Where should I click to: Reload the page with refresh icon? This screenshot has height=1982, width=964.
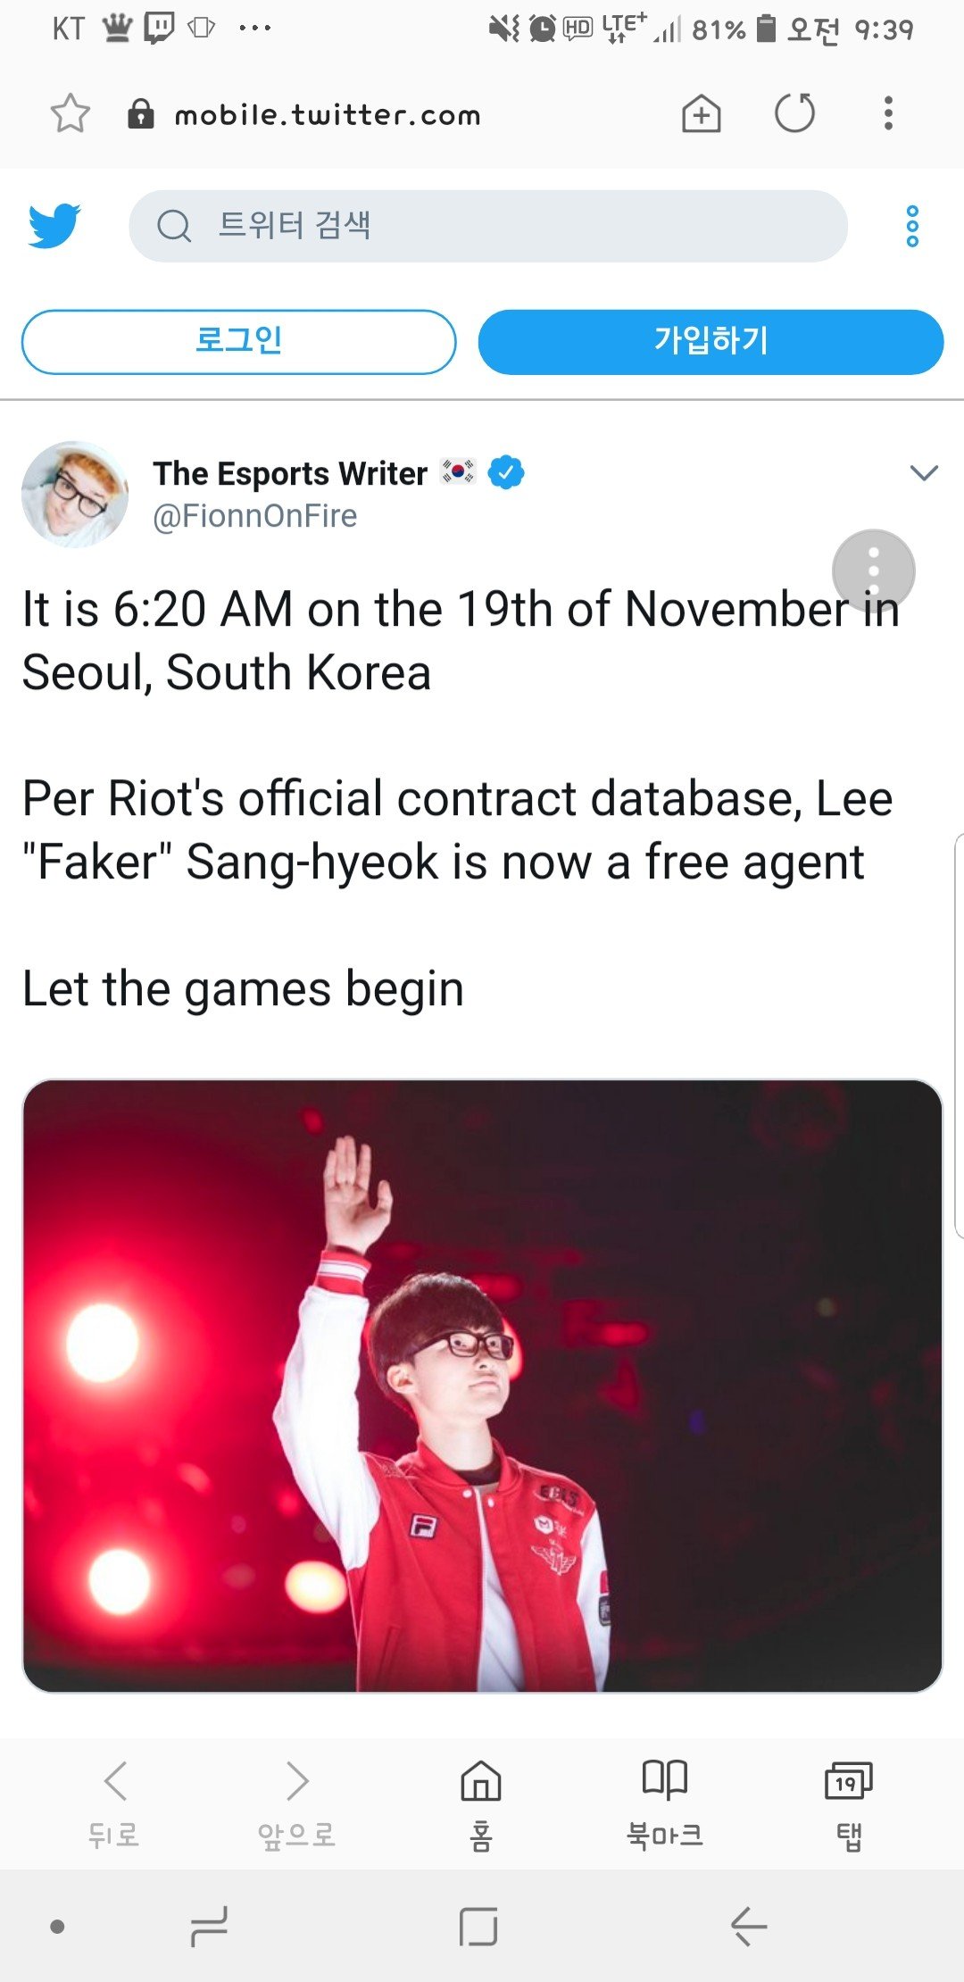coord(794,113)
